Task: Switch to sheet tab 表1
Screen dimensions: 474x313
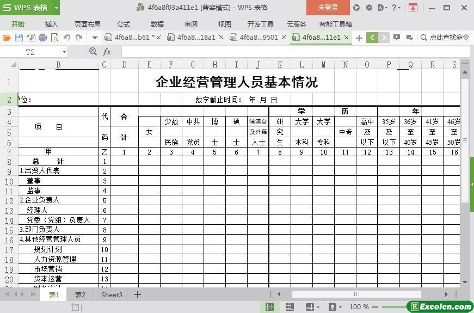Action: [54, 294]
